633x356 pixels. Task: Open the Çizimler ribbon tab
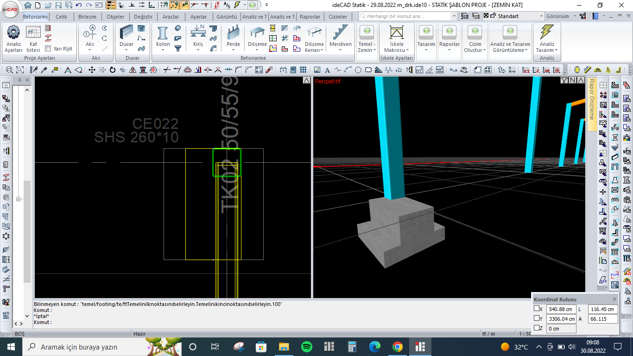coord(338,17)
